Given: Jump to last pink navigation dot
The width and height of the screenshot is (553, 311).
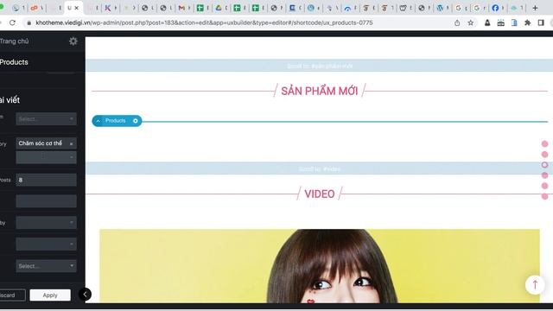Looking at the screenshot, I should pos(544,196).
